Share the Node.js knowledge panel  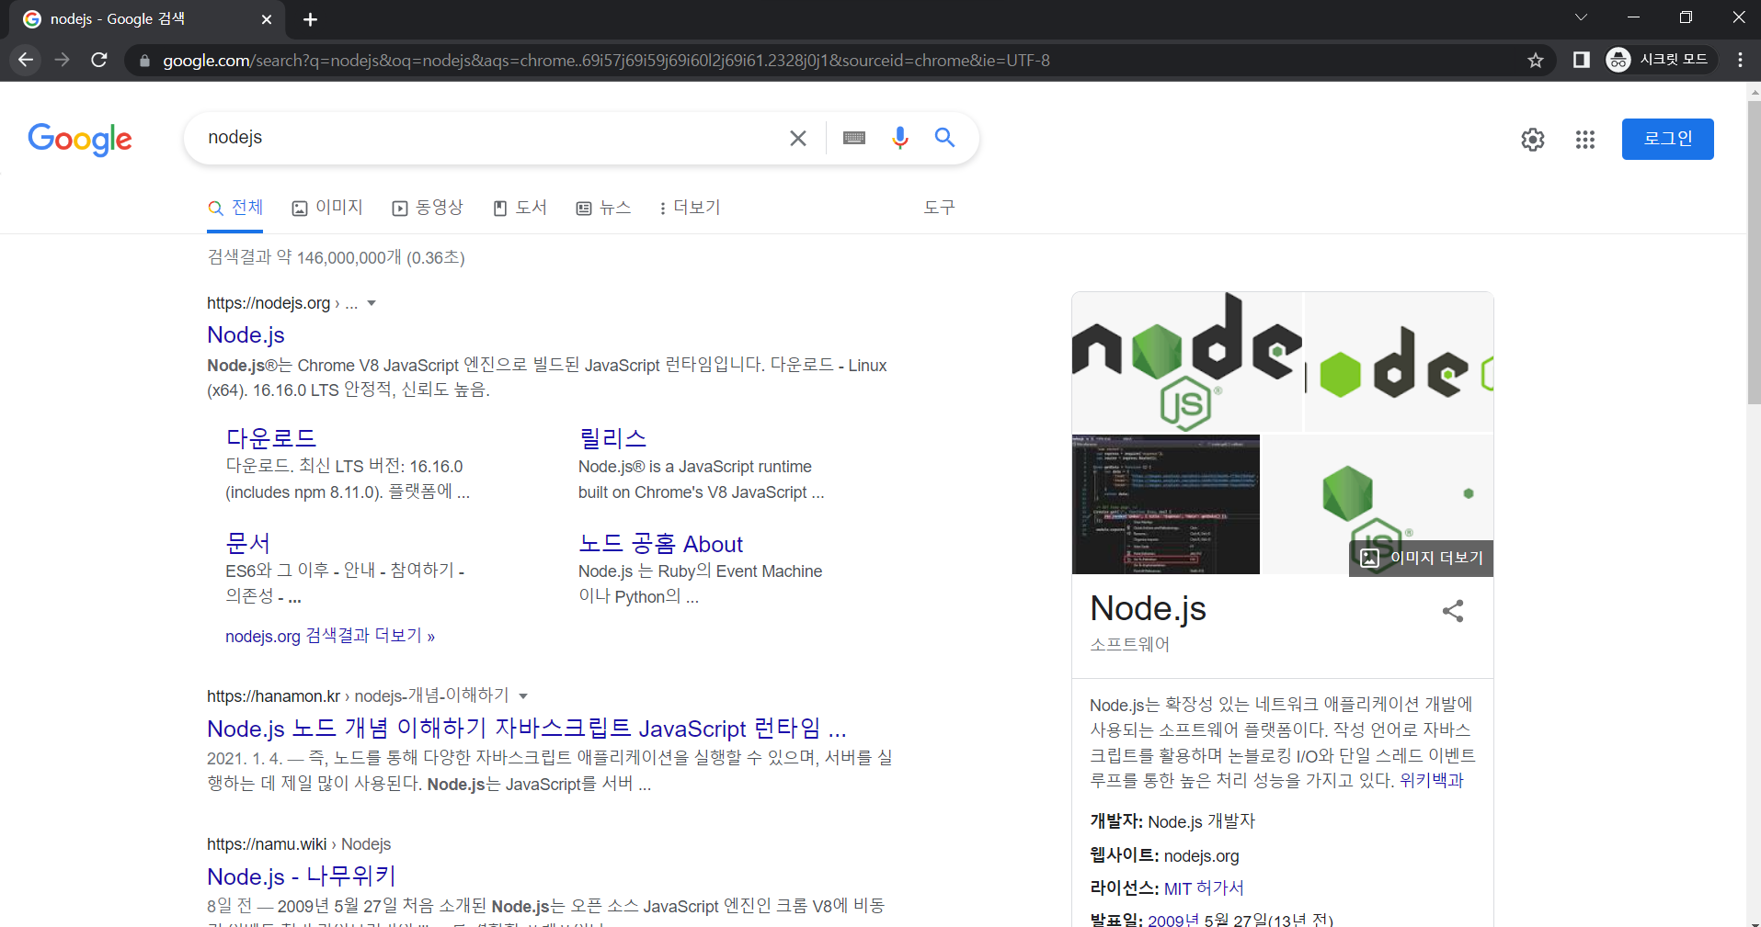(1453, 611)
